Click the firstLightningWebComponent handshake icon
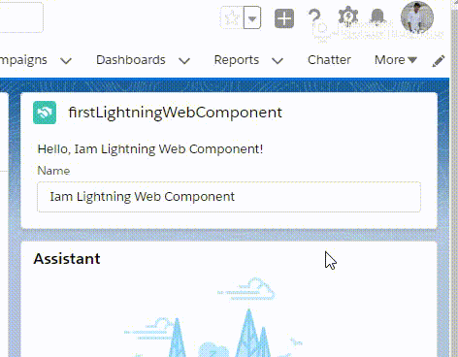This screenshot has height=357, width=458. point(45,113)
